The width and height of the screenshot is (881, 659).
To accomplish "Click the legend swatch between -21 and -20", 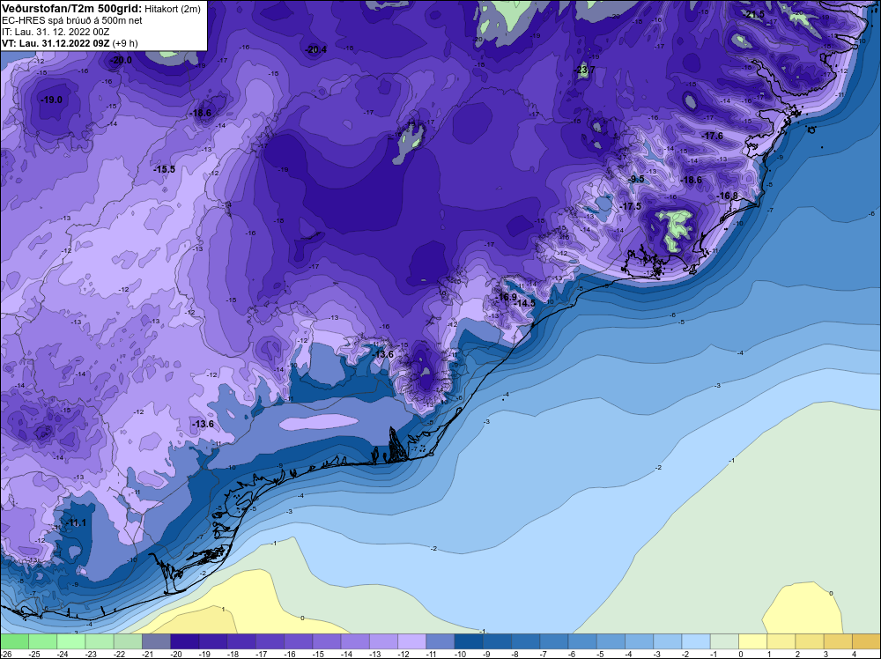I will 157,641.
